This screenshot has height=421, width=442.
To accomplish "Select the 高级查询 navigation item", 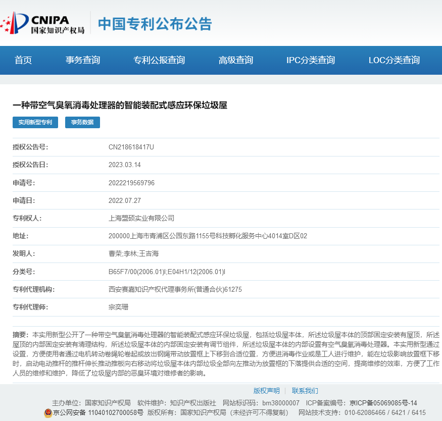I will tap(236, 60).
